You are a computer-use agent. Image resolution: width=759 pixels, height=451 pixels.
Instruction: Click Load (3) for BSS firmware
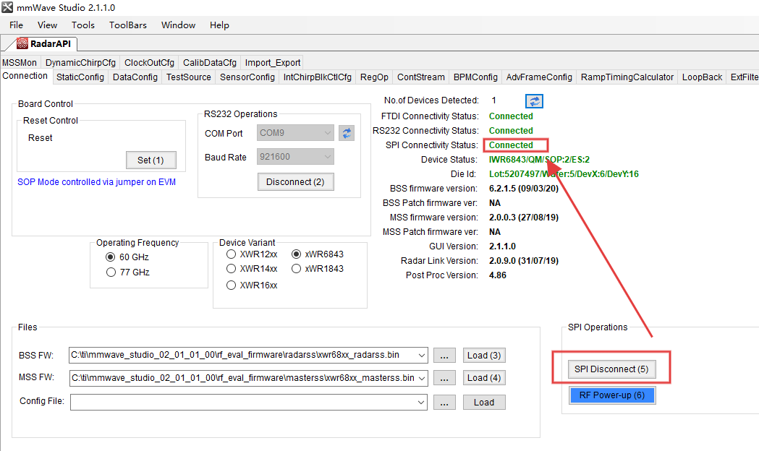pos(484,356)
